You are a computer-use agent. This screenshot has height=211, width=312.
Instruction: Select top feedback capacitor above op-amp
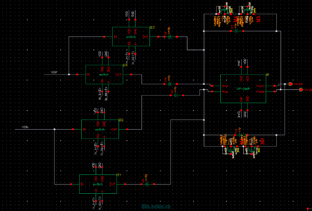click(x=237, y=30)
